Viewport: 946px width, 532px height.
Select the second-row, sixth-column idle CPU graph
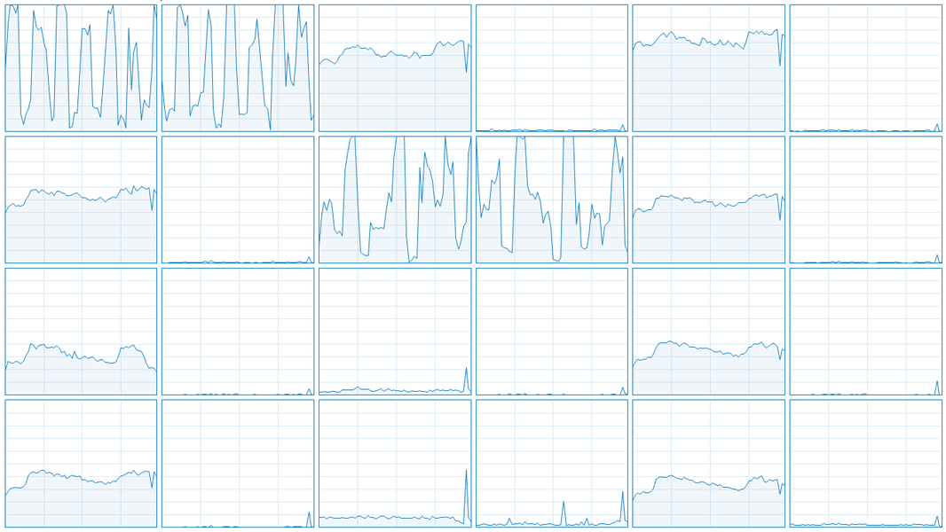[x=865, y=199]
